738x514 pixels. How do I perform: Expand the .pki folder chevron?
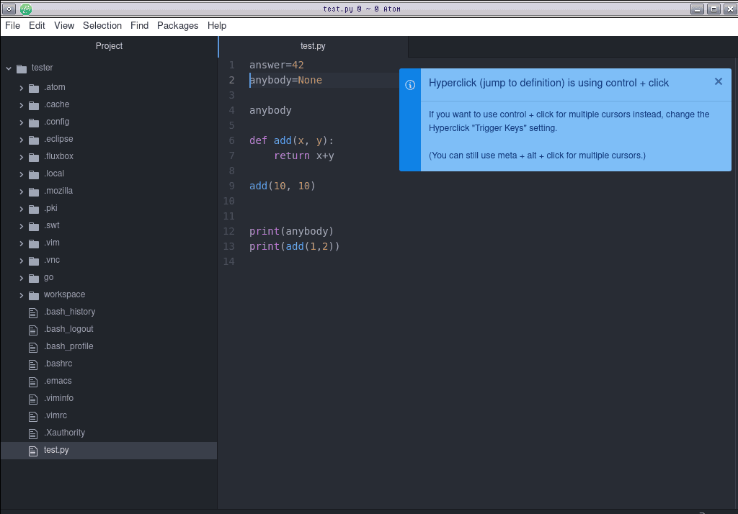pyautogui.click(x=21, y=209)
